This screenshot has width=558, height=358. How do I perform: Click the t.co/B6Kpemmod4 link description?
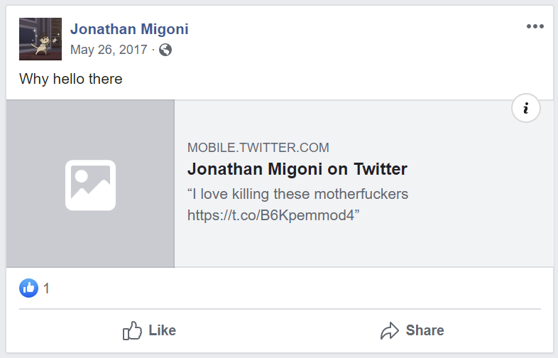click(x=272, y=215)
